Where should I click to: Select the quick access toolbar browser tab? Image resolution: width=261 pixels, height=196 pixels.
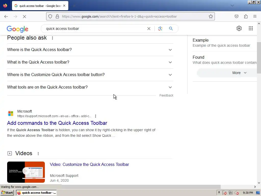[40, 6]
